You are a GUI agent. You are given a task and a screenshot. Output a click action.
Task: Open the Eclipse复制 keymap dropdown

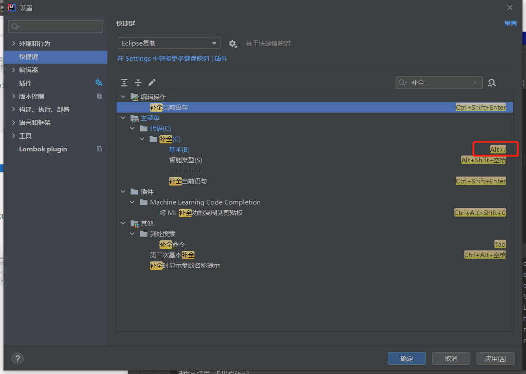point(169,43)
